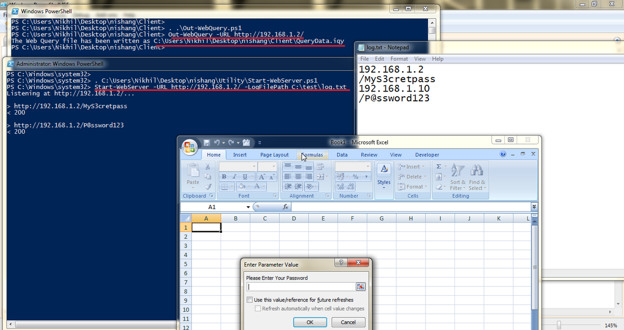The height and width of the screenshot is (330, 624).
Task: Open the Insert cells dropdown
Action: [x=412, y=166]
